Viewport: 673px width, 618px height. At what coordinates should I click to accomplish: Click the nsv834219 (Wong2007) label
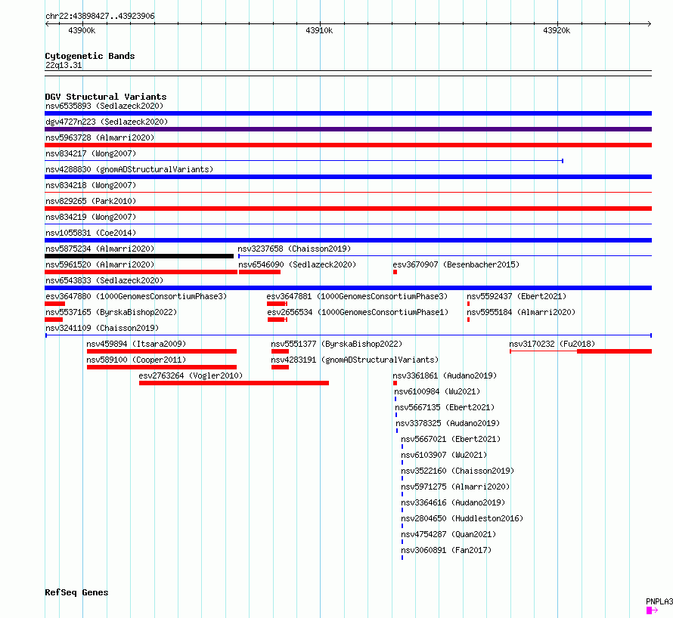coord(91,217)
